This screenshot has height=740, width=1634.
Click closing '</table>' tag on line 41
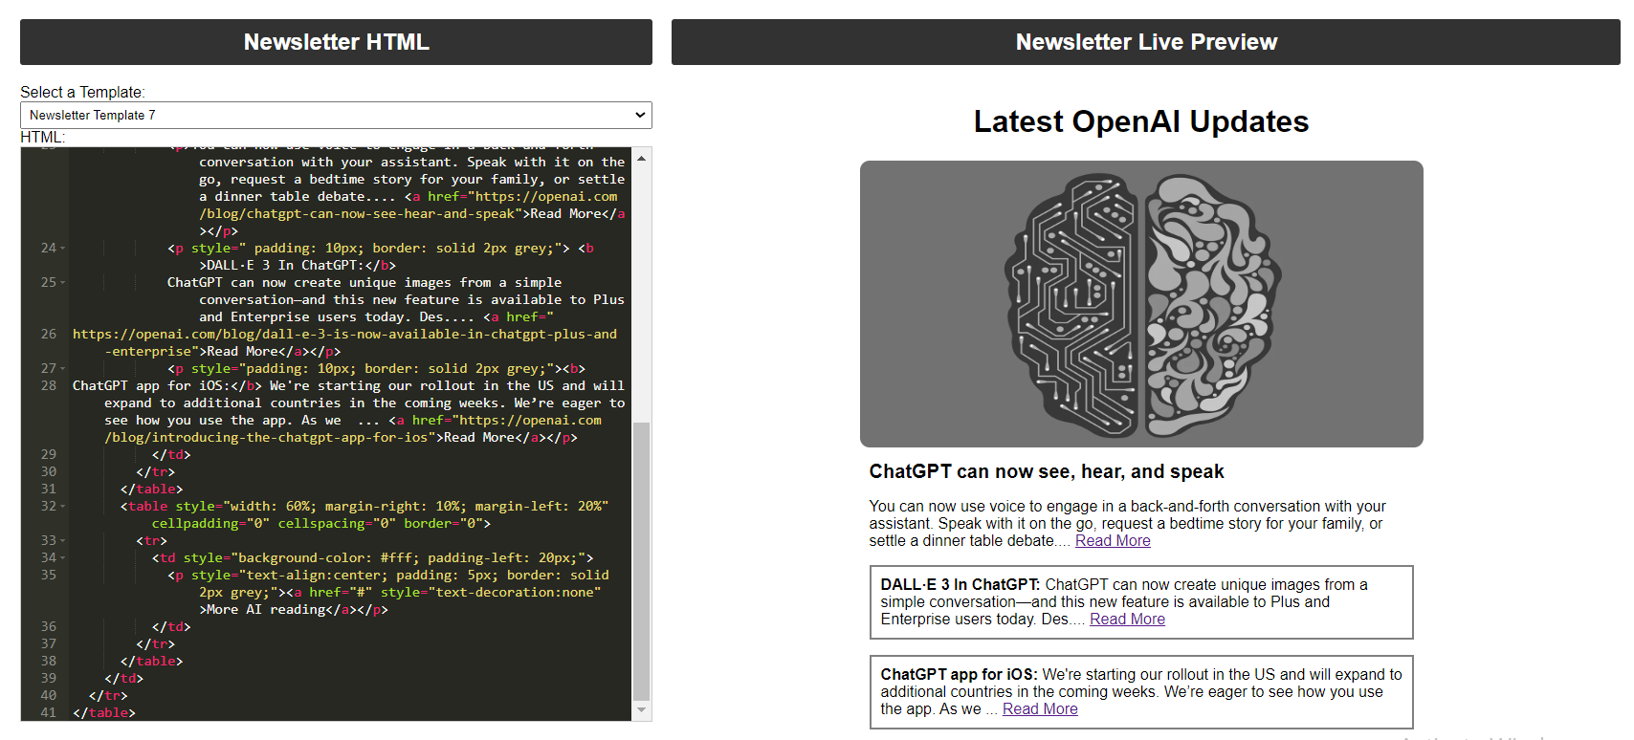pos(104,713)
